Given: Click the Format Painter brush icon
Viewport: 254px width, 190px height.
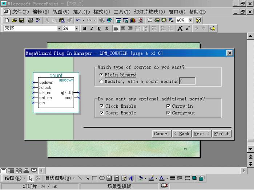Looking at the screenshot, I should pos(69,20).
